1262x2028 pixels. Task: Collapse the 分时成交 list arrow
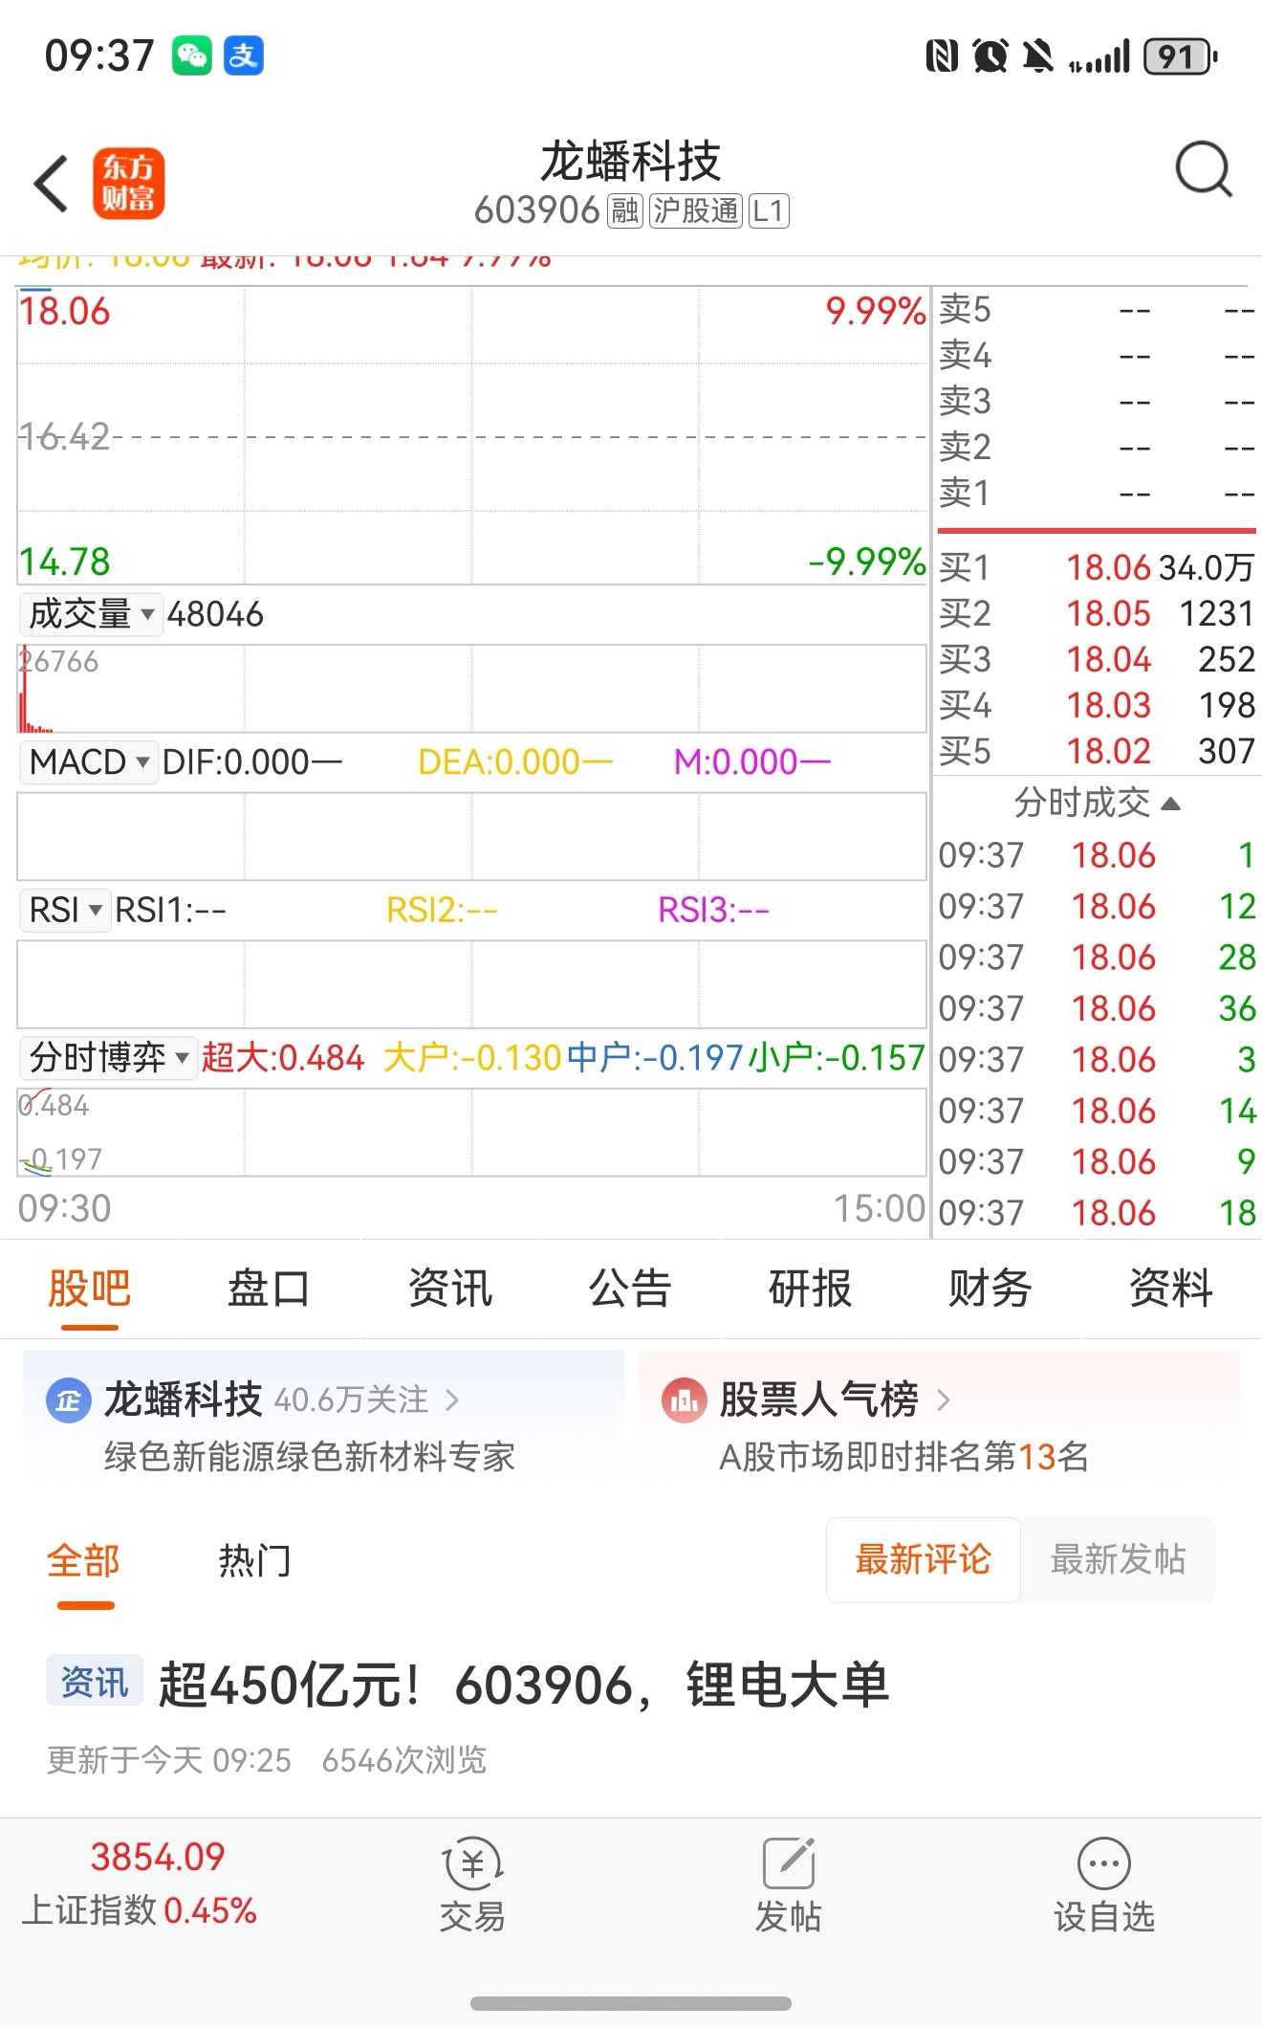[1170, 804]
